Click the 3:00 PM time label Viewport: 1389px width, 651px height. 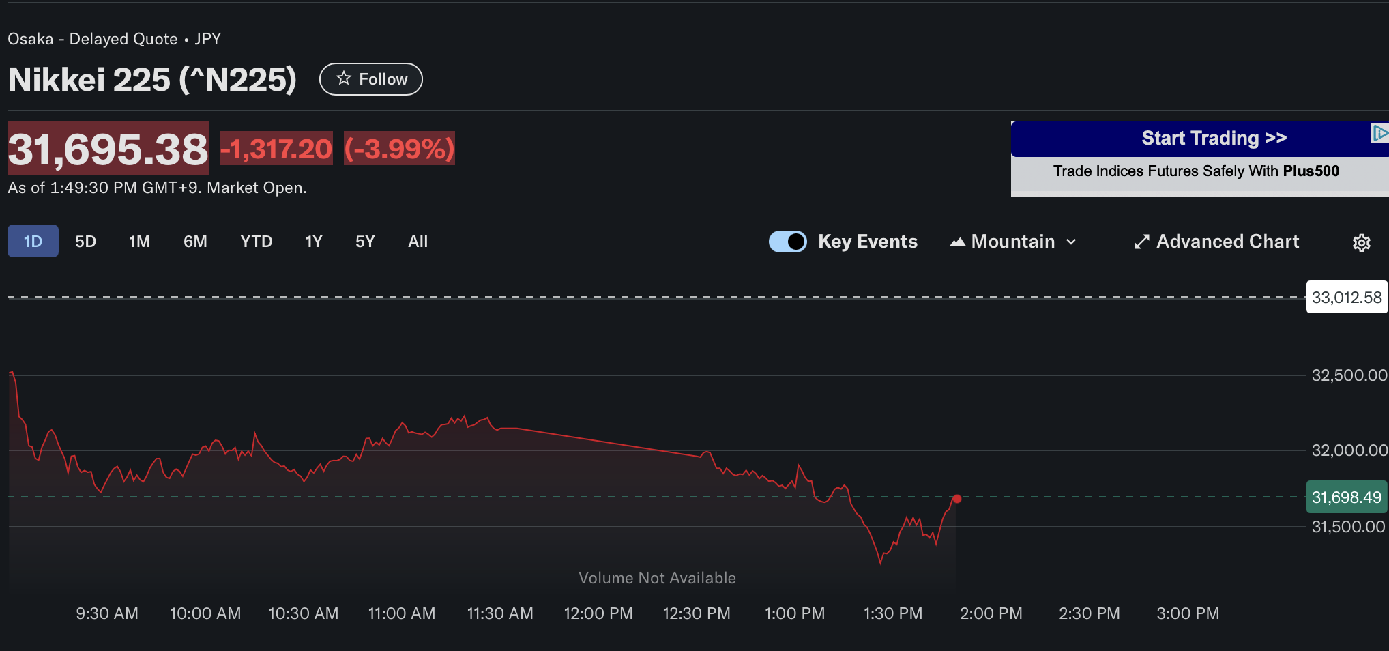pos(1188,613)
